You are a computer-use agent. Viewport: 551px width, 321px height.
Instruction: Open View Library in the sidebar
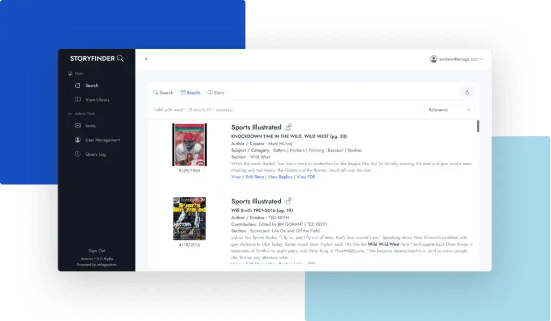coord(97,100)
